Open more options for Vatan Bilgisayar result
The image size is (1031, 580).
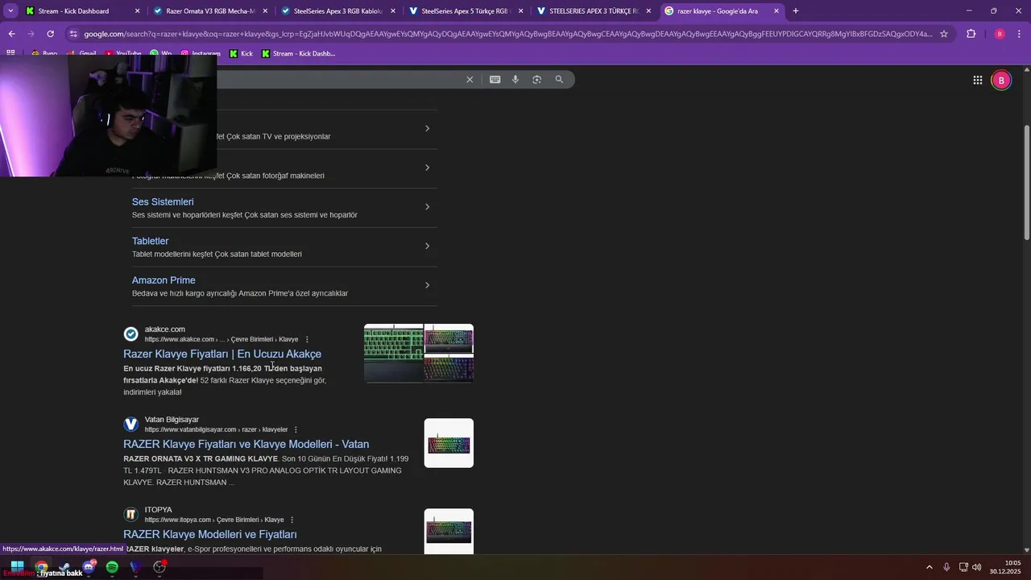coord(296,429)
